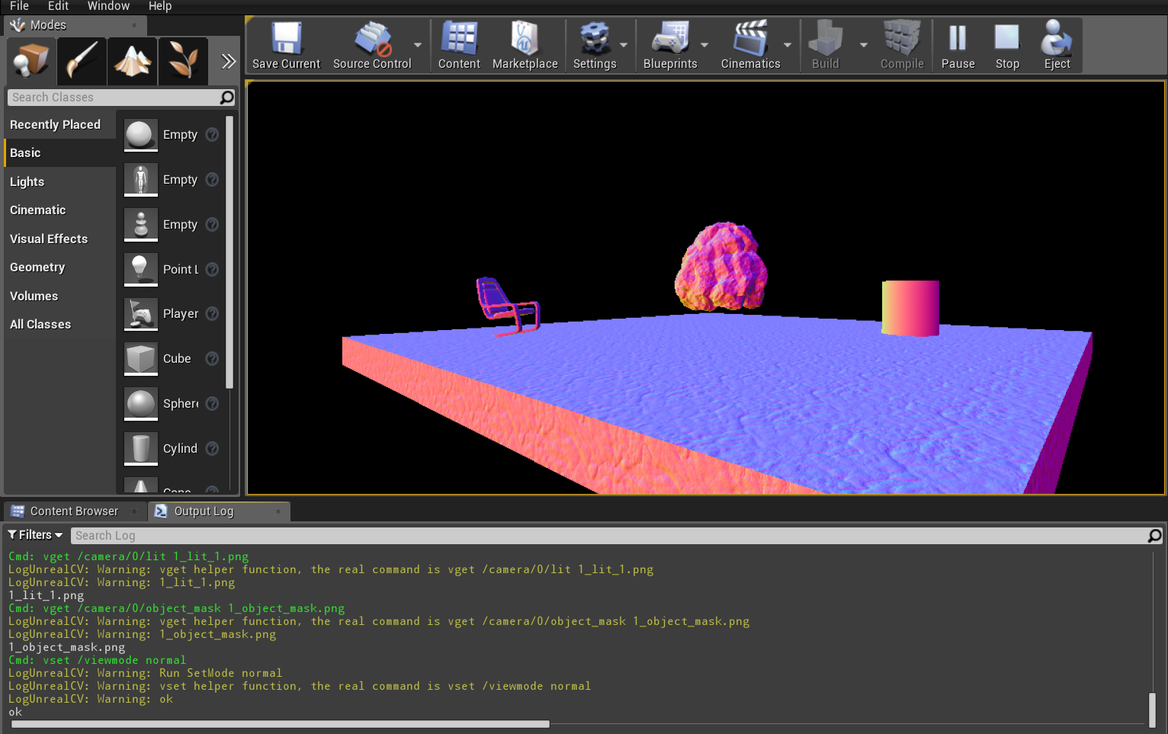This screenshot has width=1168, height=734.
Task: Open the Content Browser via toolbar icon
Action: coord(458,44)
